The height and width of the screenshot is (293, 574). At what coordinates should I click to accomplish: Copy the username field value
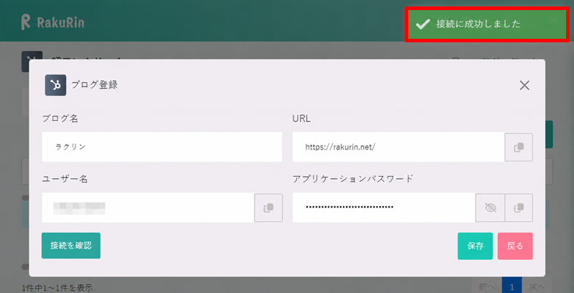(268, 208)
